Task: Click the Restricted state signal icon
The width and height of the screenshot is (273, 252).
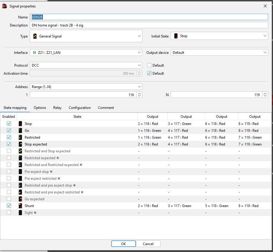Action: pos(20,137)
